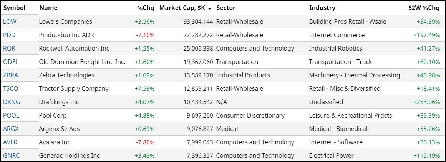The width and height of the screenshot is (446, 162).
Task: Click Pinduoduo's 52-week change value +197.49%
Action: coord(426,35)
